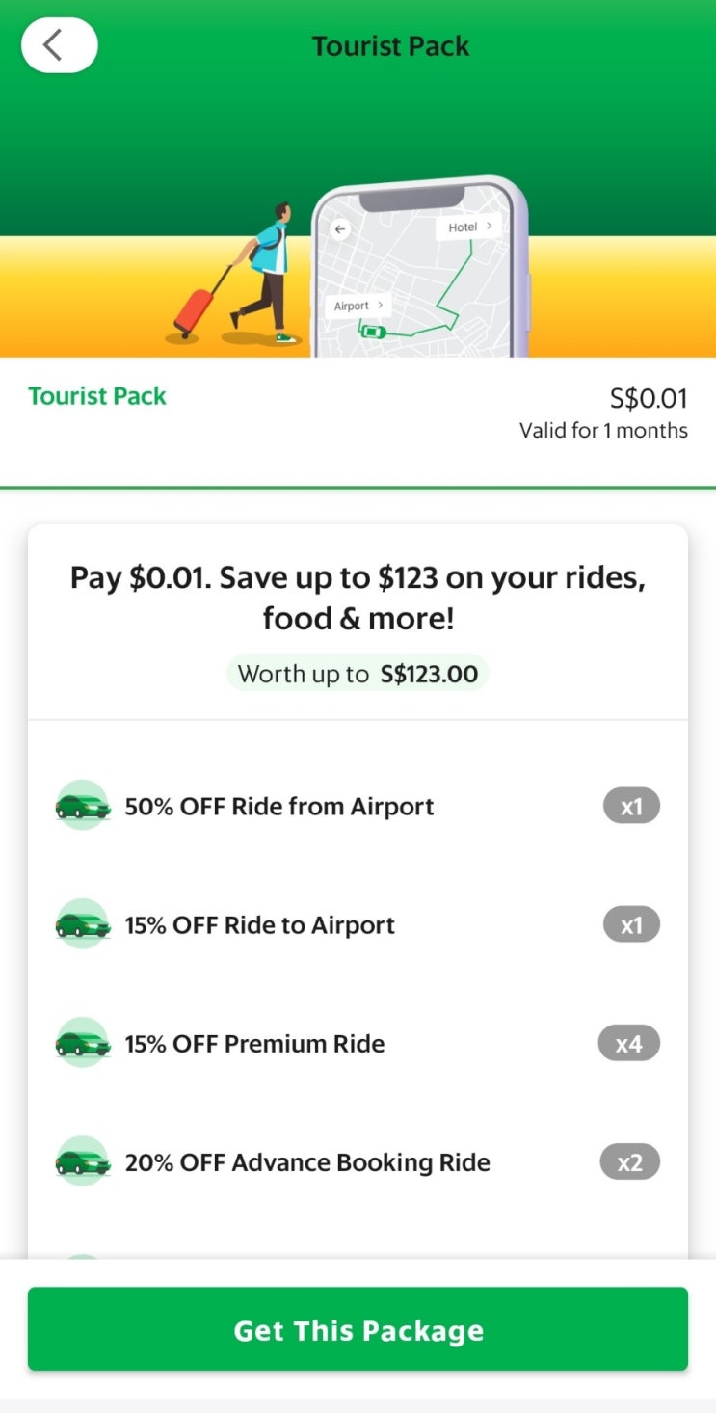Click the Worth up to S$123.00 badge

click(x=358, y=673)
